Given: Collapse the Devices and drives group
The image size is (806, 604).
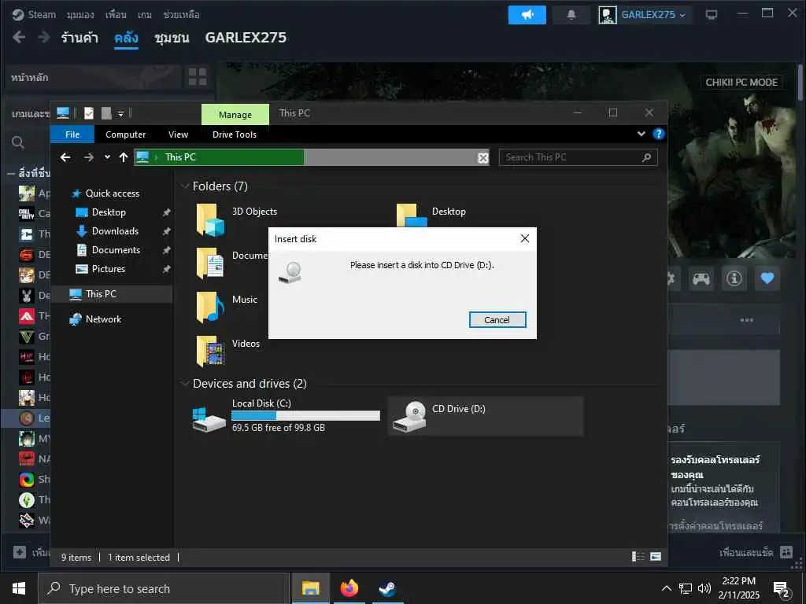Looking at the screenshot, I should pyautogui.click(x=184, y=384).
